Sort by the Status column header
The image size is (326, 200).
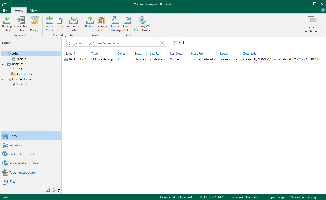point(139,54)
